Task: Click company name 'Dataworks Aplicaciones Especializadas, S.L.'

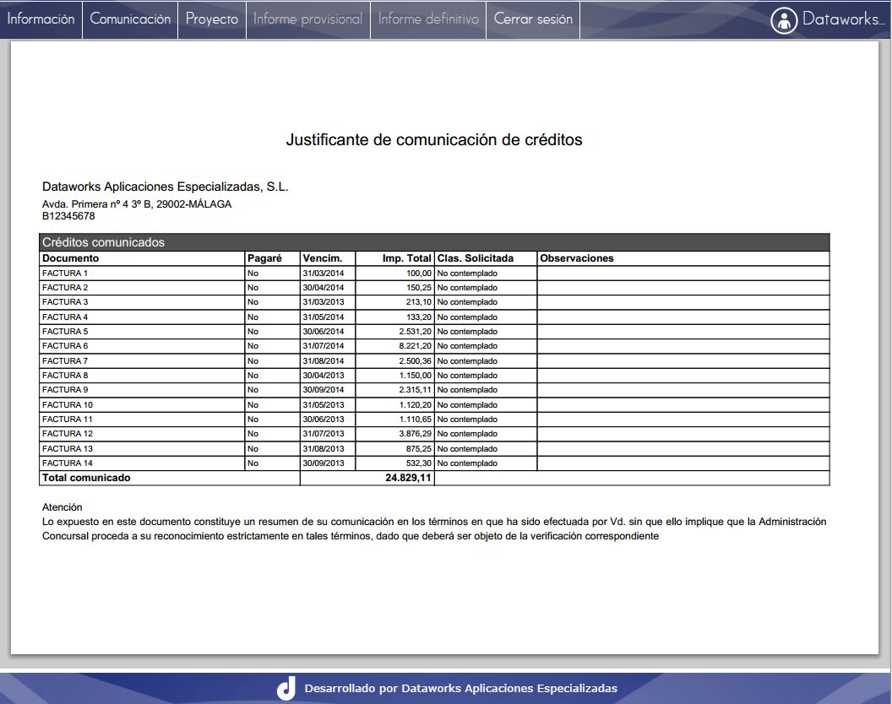Action: (165, 187)
